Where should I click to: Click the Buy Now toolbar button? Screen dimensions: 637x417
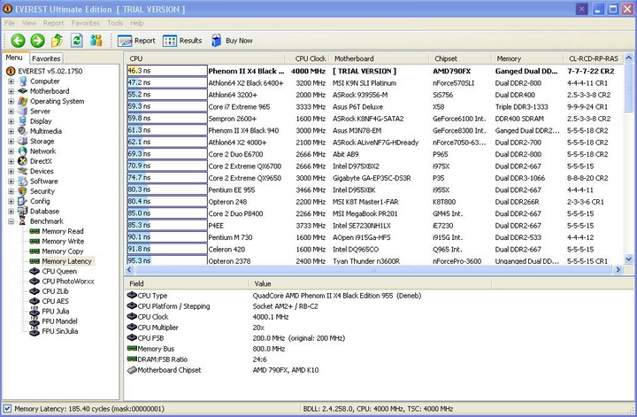(232, 41)
